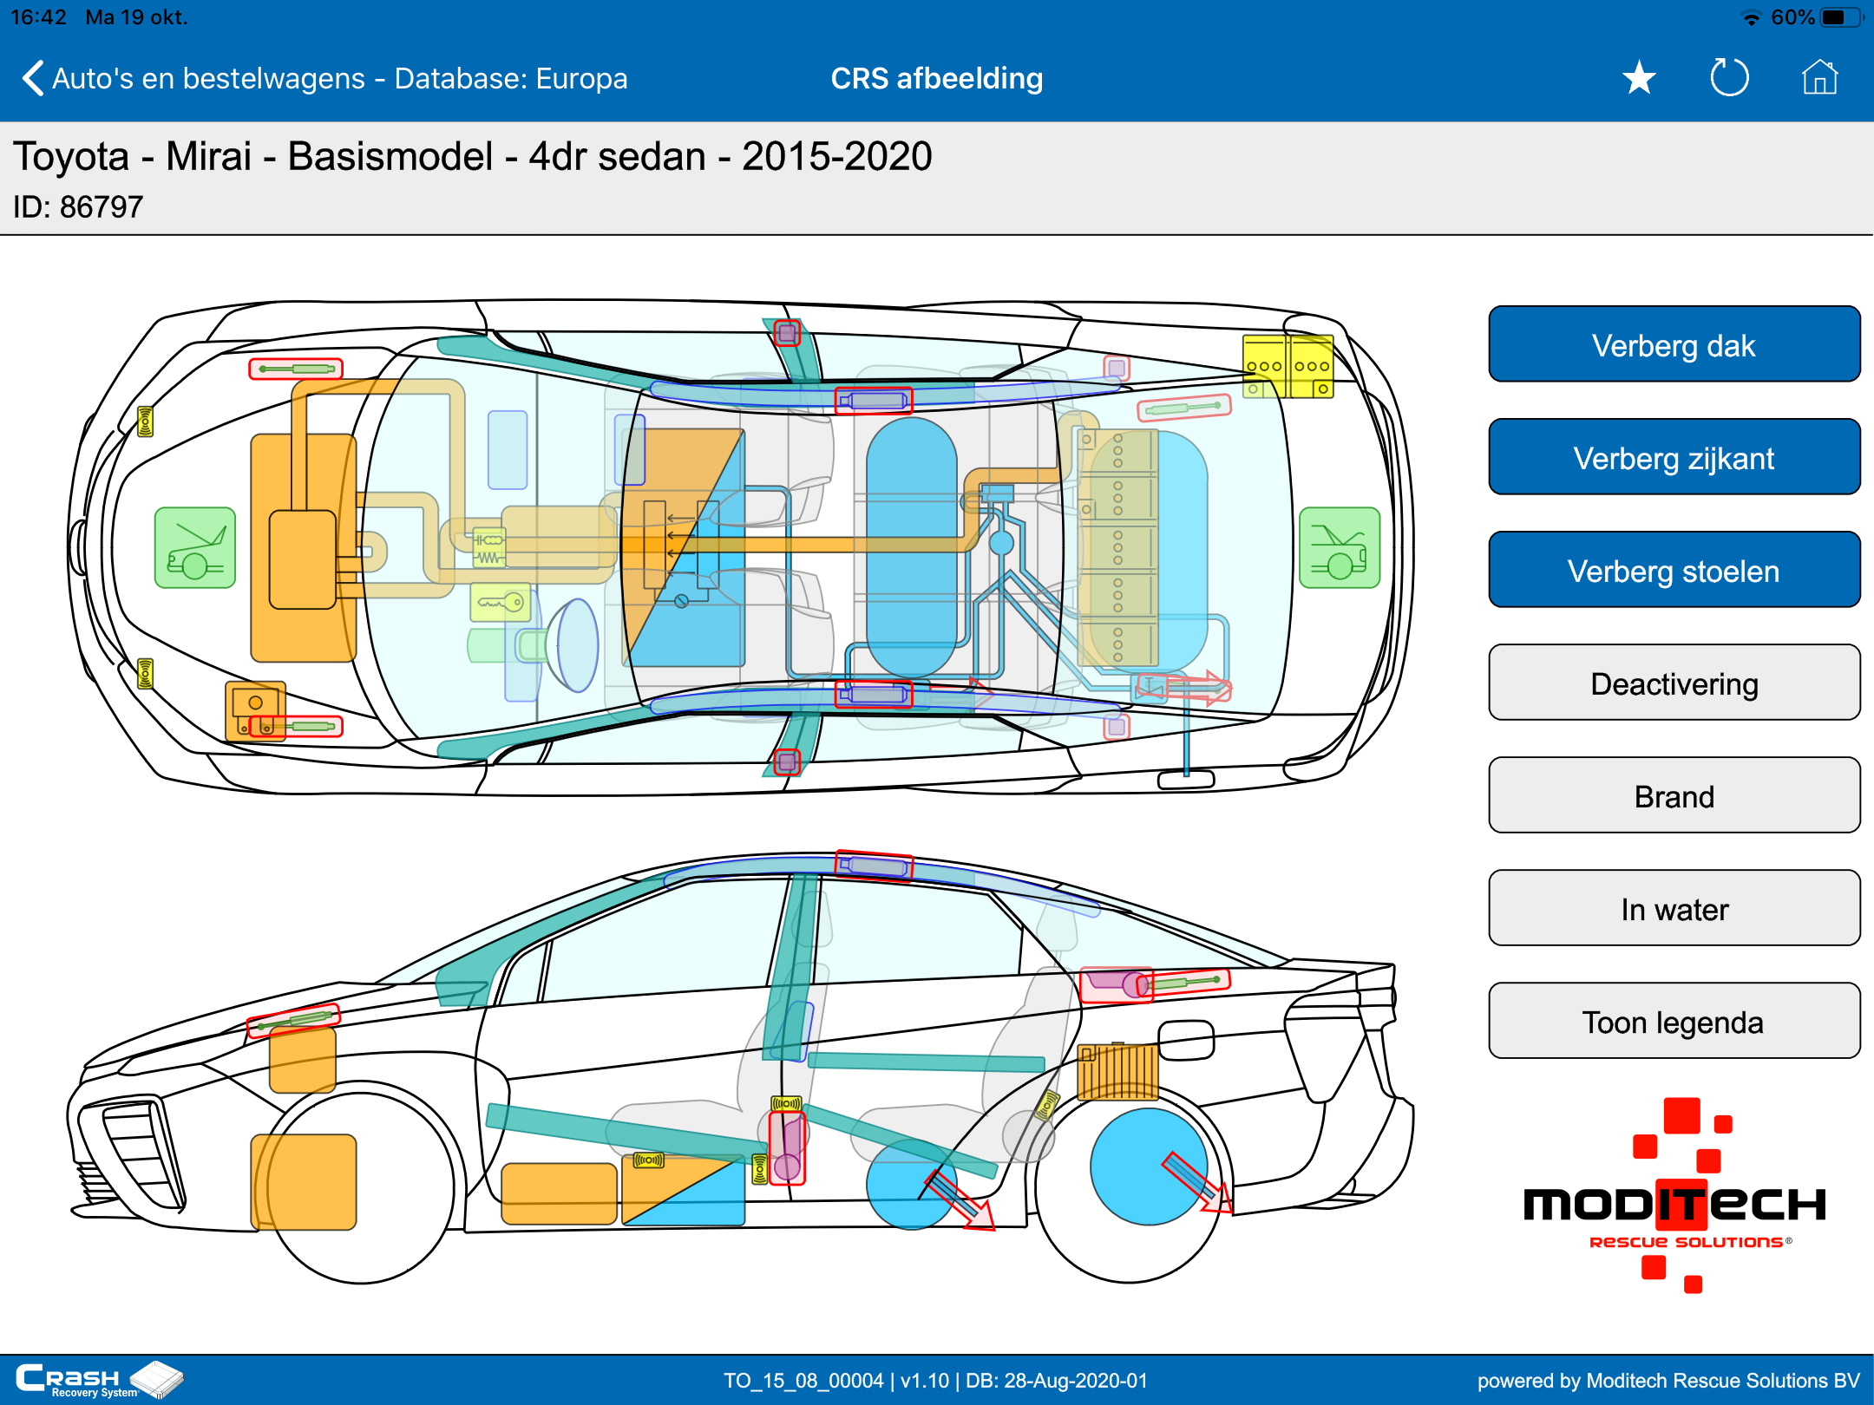The height and width of the screenshot is (1405, 1874).
Task: Tap front orange motor unit top view
Action: tap(303, 548)
